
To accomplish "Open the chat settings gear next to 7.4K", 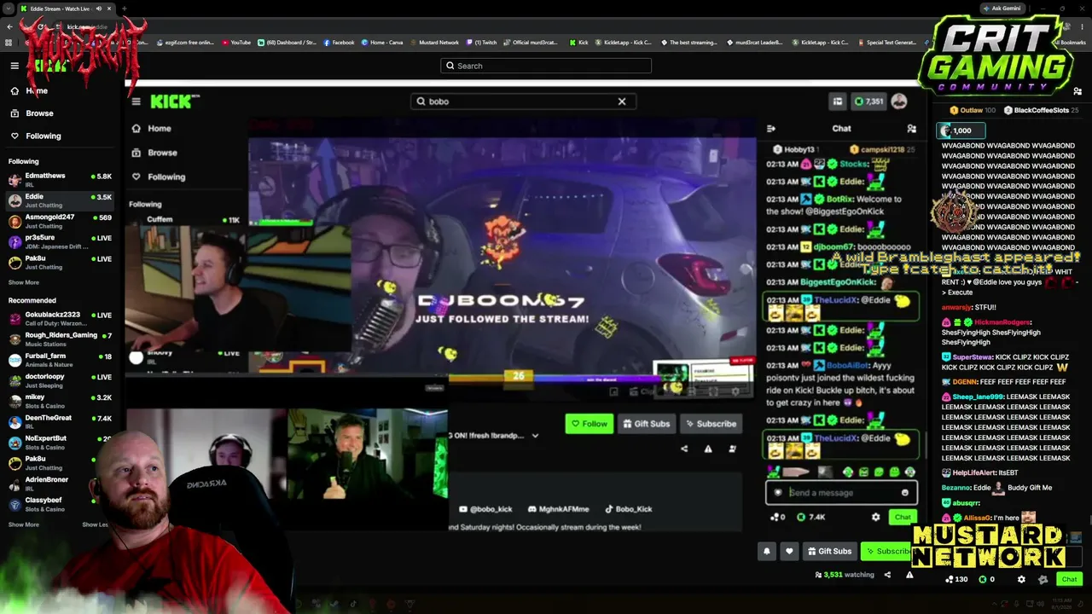I will 875,517.
